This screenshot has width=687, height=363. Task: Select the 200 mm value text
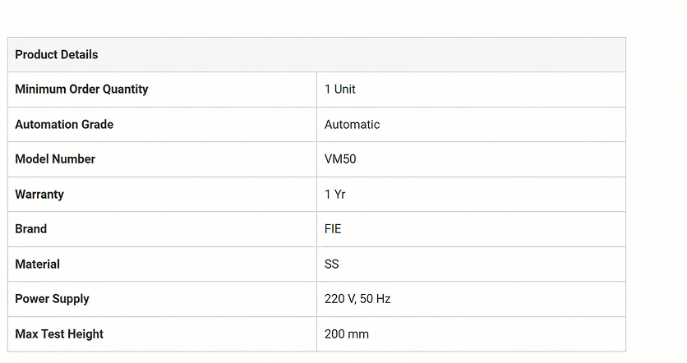click(x=347, y=333)
